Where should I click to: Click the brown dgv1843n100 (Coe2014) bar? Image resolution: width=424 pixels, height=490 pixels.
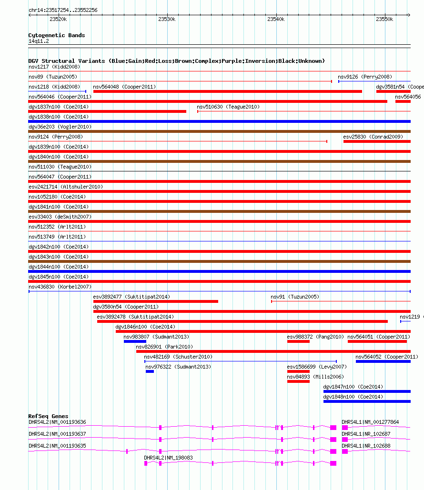pos(220,261)
